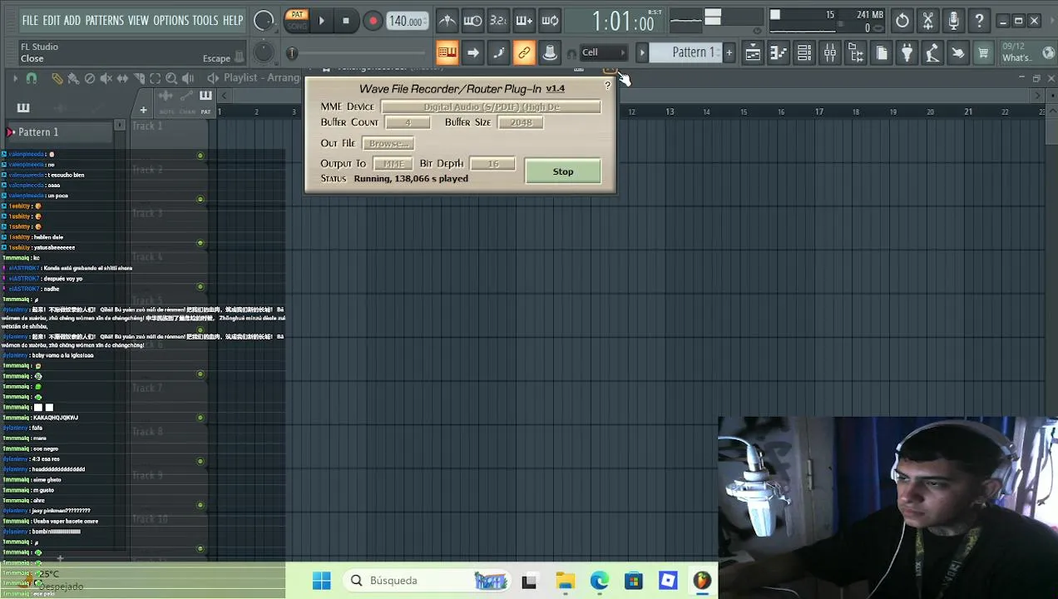Select the playlist Mute tool
Screen dimensions: 1058x599
click(x=106, y=78)
